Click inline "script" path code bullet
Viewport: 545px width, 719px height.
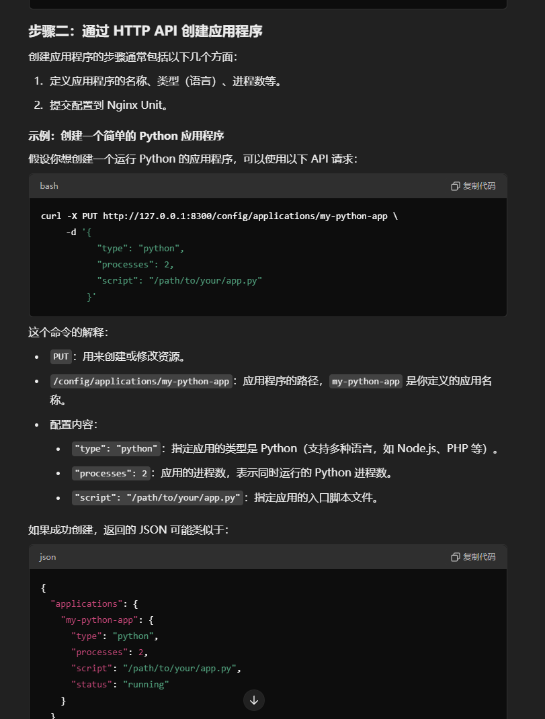(x=157, y=498)
